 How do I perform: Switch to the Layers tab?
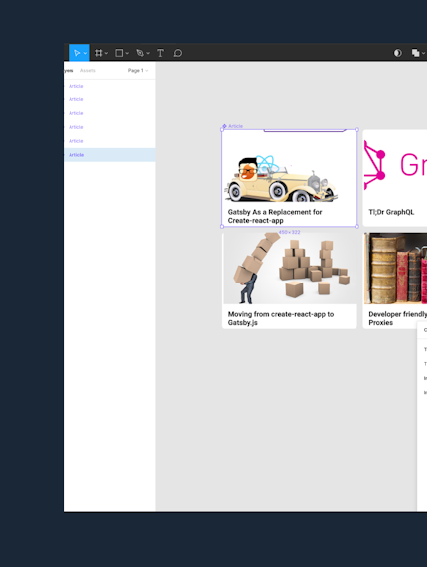tap(69, 71)
